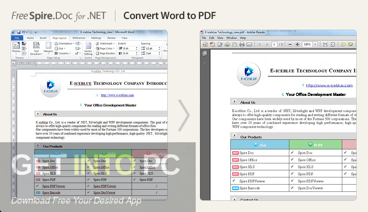The height and width of the screenshot is (212, 368).
Task: Click the tab selector at Word's ruler corner
Action: click(x=13, y=63)
